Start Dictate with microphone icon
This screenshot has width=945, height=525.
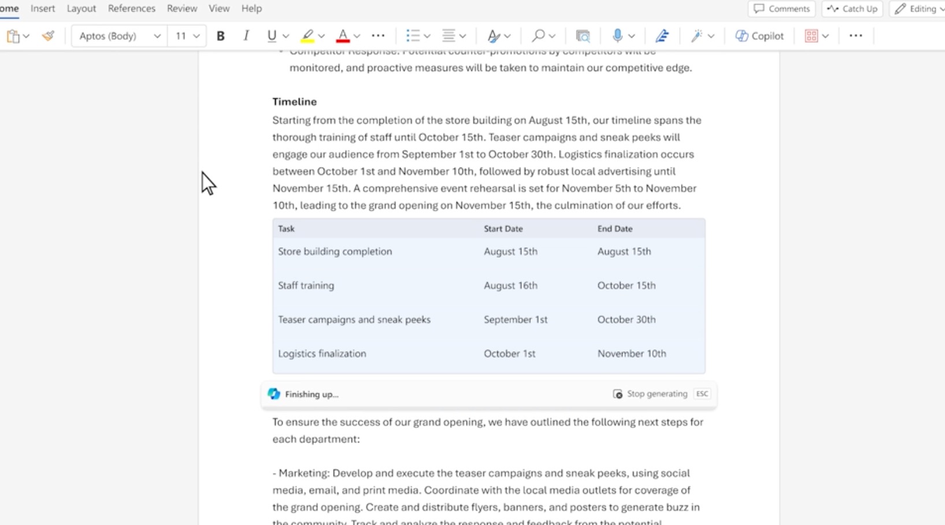click(617, 36)
